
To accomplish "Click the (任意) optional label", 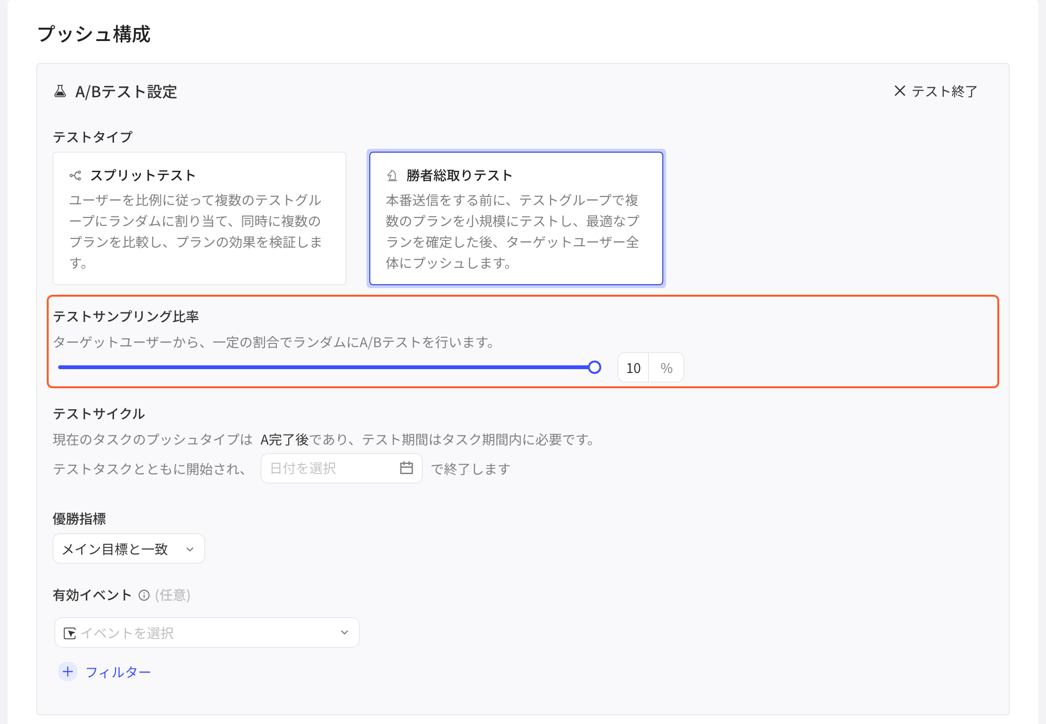I will tap(173, 595).
